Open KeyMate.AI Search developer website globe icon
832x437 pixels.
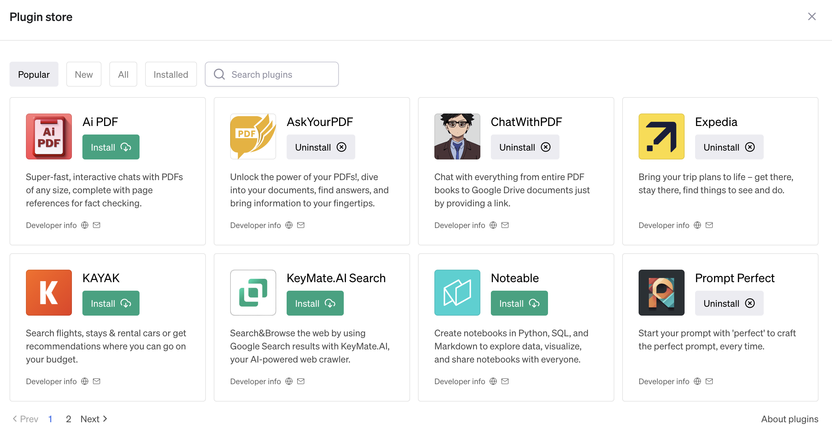click(289, 381)
